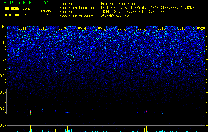Viewport: 208px width, 132px height.
Task: Click the 0520 time marker
Action: 201,28
